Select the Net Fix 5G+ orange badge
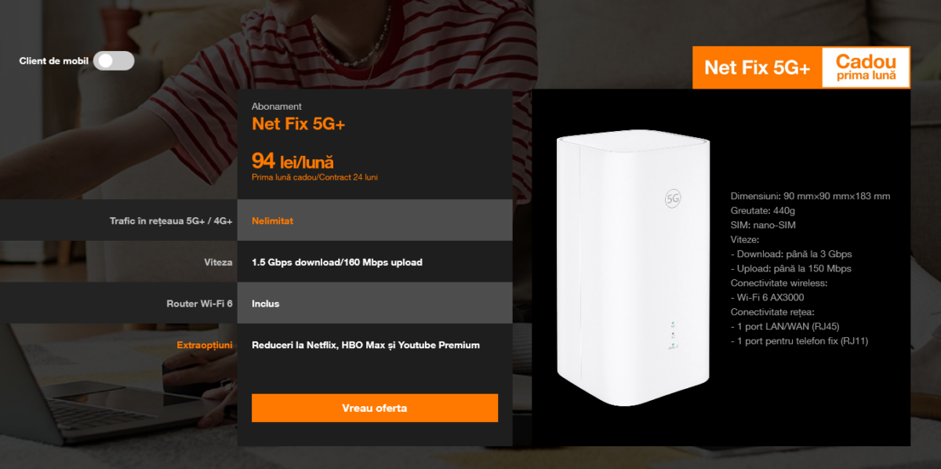The image size is (941, 469). [x=757, y=68]
